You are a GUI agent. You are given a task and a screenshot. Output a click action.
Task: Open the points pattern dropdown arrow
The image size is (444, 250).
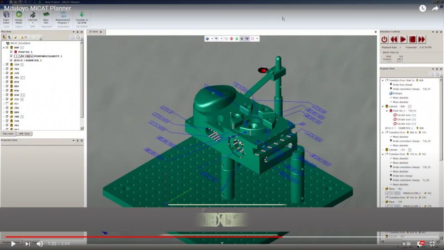[257, 39]
